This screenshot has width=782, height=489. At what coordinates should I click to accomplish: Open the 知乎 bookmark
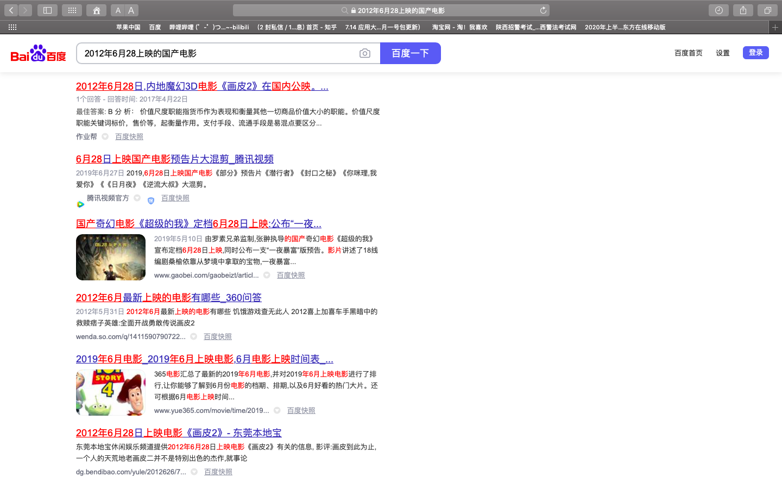click(297, 27)
